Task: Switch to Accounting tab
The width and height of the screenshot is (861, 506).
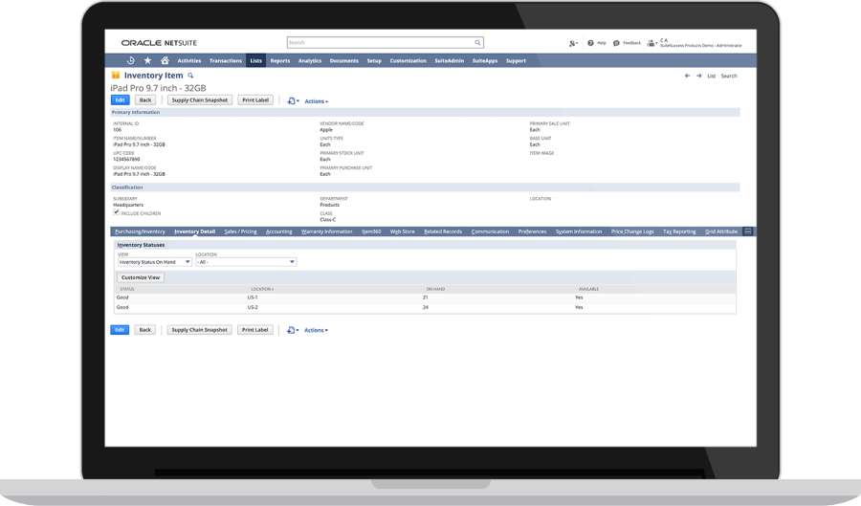Action: tap(279, 231)
